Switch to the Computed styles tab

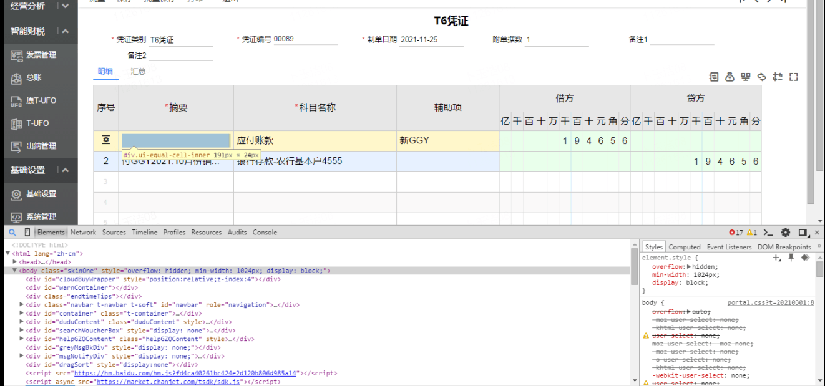click(685, 247)
